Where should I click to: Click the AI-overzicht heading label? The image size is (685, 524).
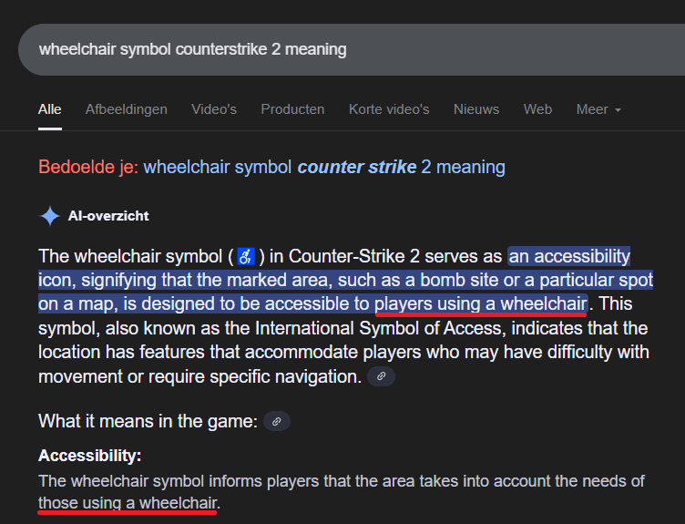click(108, 216)
